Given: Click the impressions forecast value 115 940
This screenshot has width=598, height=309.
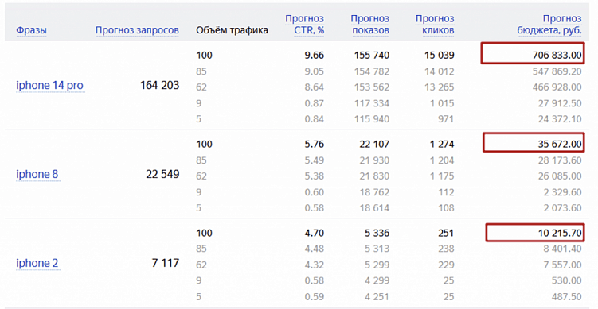Looking at the screenshot, I should click(372, 119).
